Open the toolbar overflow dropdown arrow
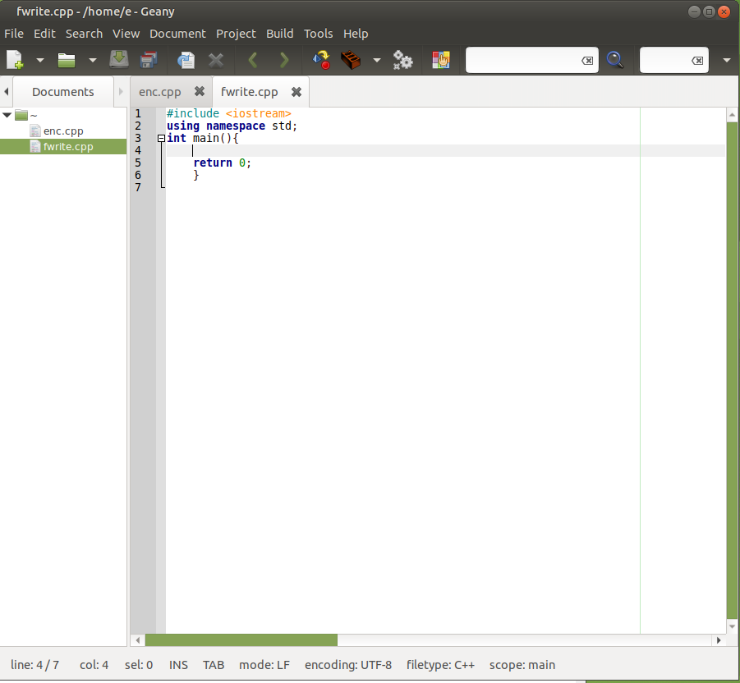740x683 pixels. tap(727, 61)
